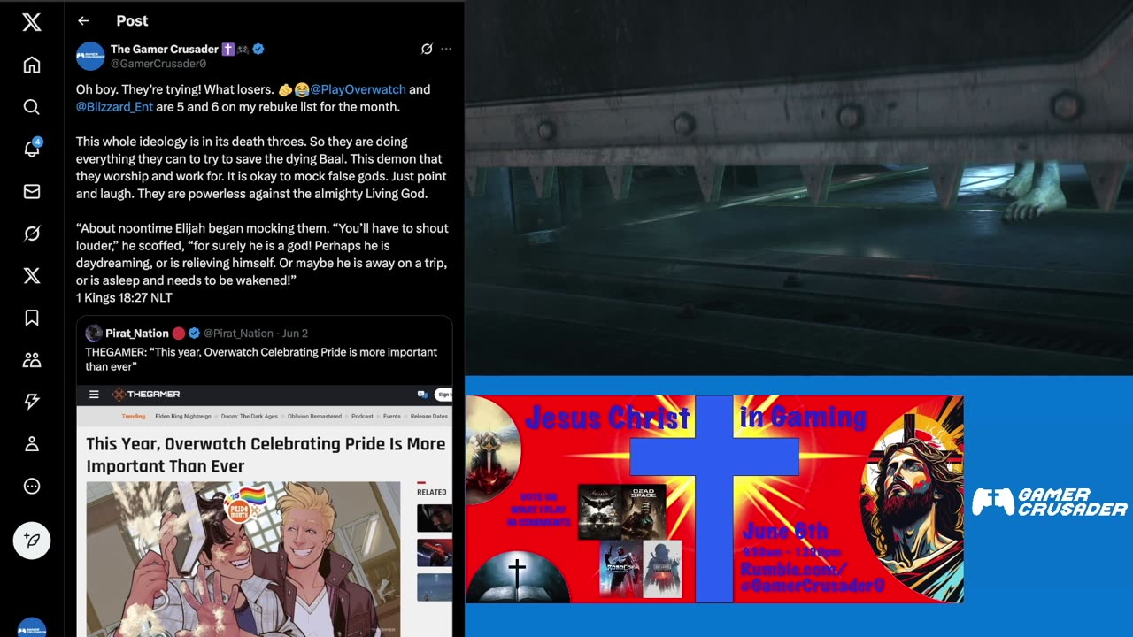This screenshot has width=1133, height=637.
Task: Open TheGamer hamburger menu in the article image
Action: tap(94, 395)
